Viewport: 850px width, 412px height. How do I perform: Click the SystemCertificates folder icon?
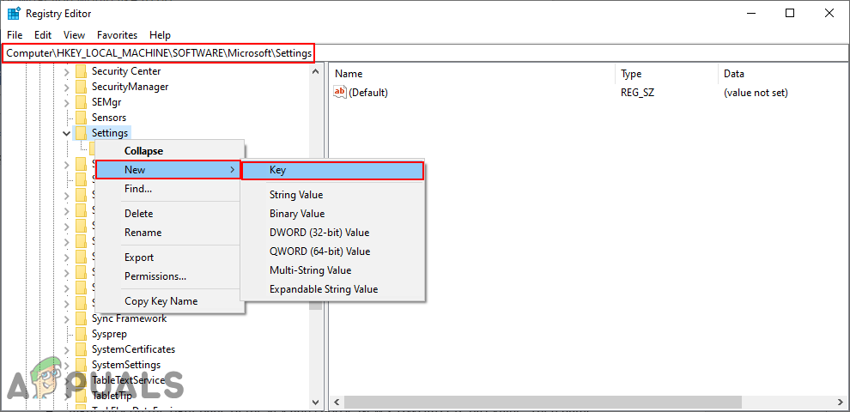click(x=82, y=349)
